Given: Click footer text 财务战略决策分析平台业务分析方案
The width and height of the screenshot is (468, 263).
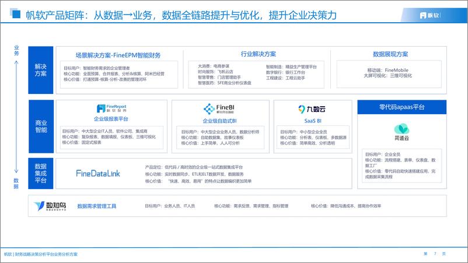Looking at the screenshot, I should (46, 254).
